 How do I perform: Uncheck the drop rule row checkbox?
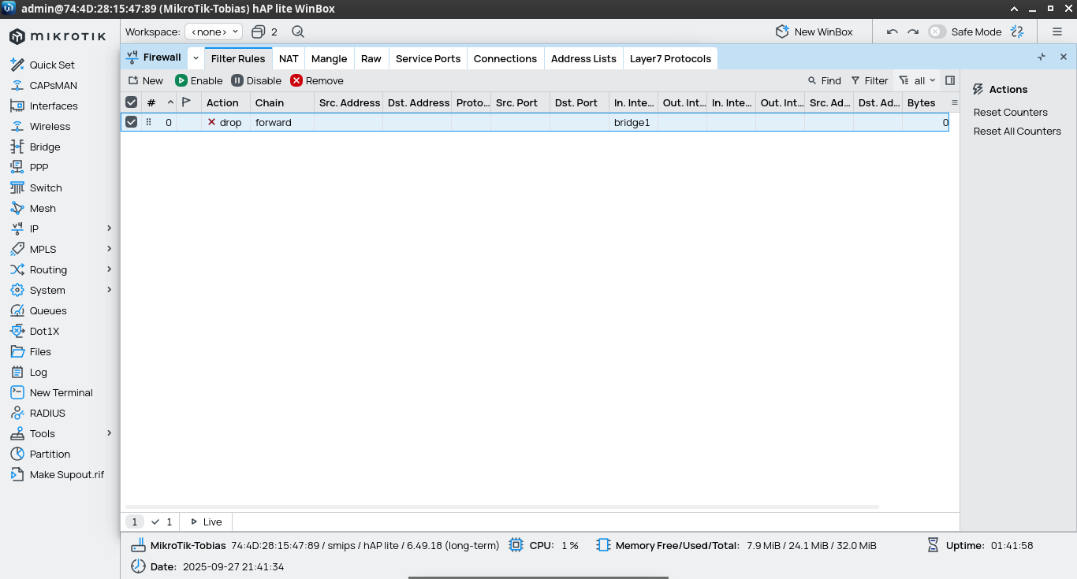(132, 122)
